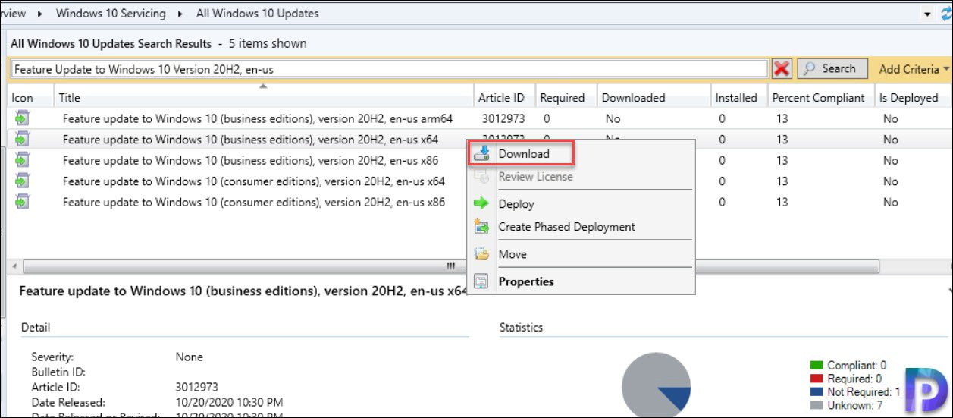Click the Downloaded value No in arm64 row
The height and width of the screenshot is (418, 953).
[x=613, y=118]
